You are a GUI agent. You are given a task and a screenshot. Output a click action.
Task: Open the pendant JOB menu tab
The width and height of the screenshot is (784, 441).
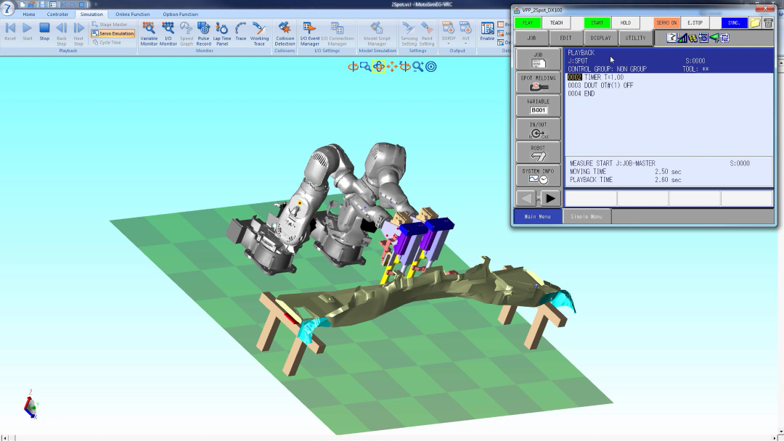(531, 38)
